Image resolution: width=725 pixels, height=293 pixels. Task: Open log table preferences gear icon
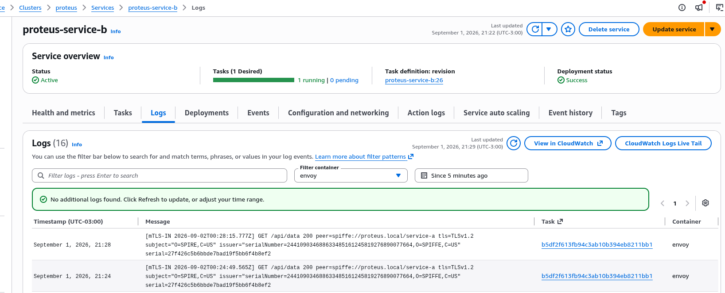[x=706, y=203]
